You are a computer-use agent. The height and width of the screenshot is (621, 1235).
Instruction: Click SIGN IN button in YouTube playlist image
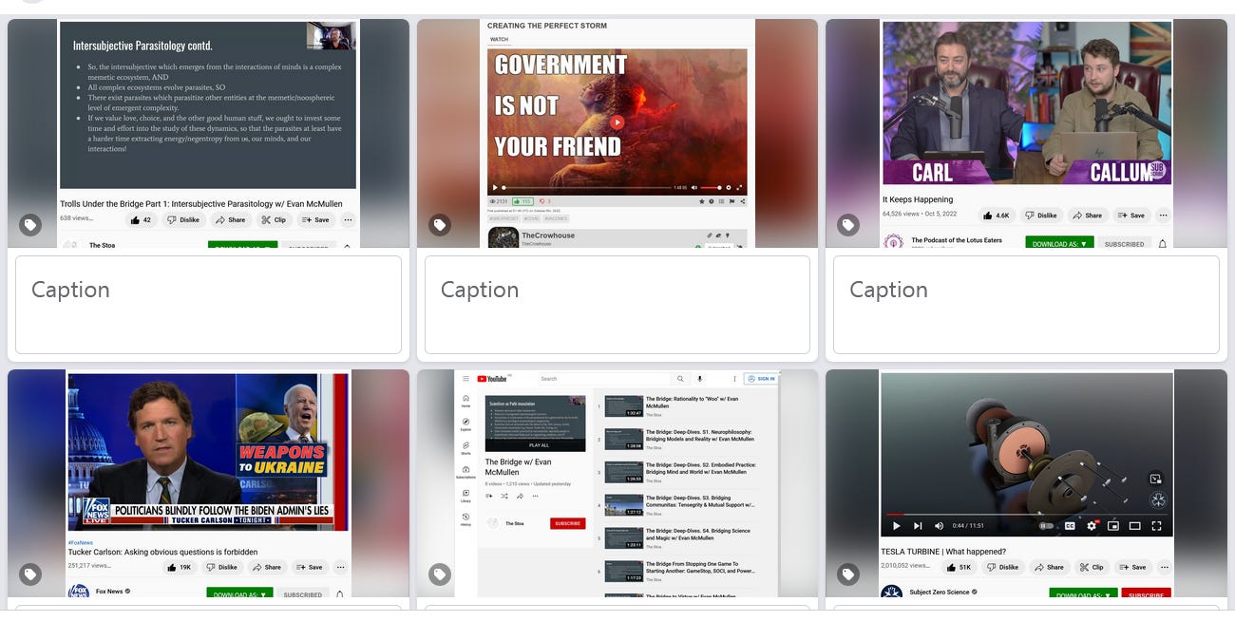tap(761, 379)
